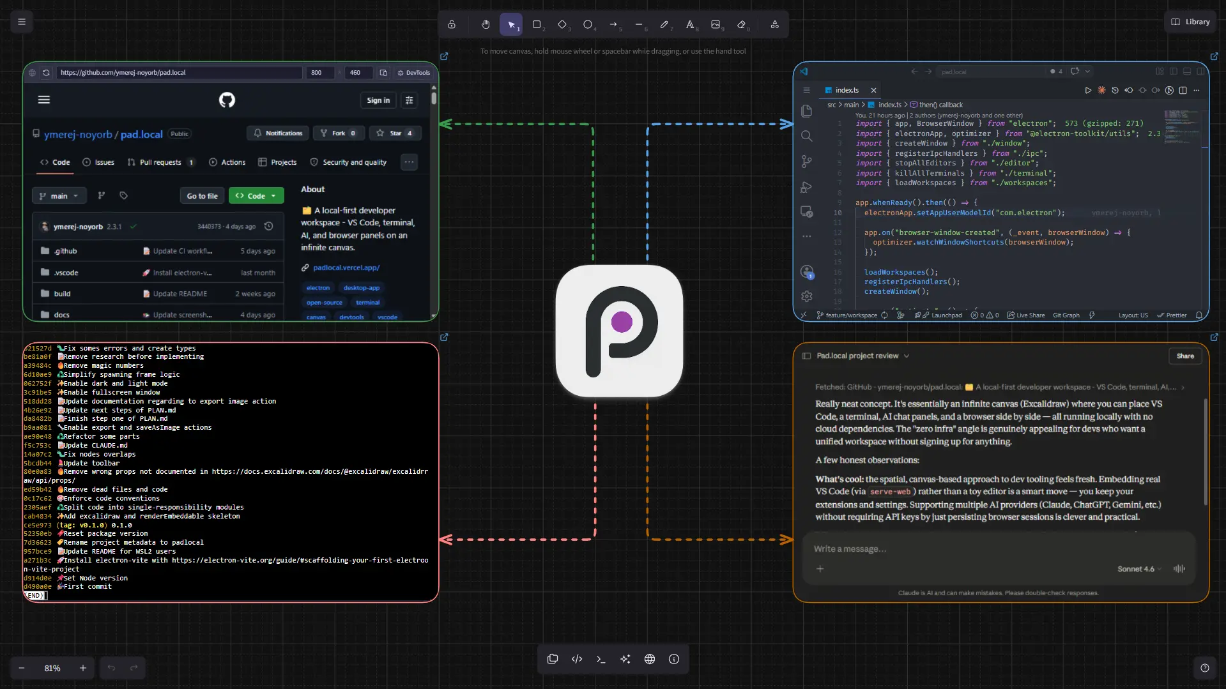
Task: Open VS Code activity bar overflow ellipsis
Action: [x=807, y=236]
